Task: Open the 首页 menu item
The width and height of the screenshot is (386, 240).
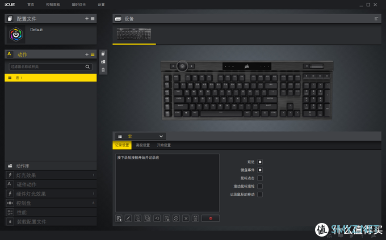Action: point(31,5)
